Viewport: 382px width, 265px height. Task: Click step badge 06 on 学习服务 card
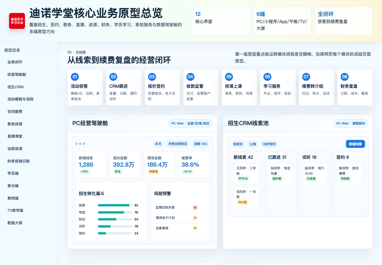click(267, 77)
